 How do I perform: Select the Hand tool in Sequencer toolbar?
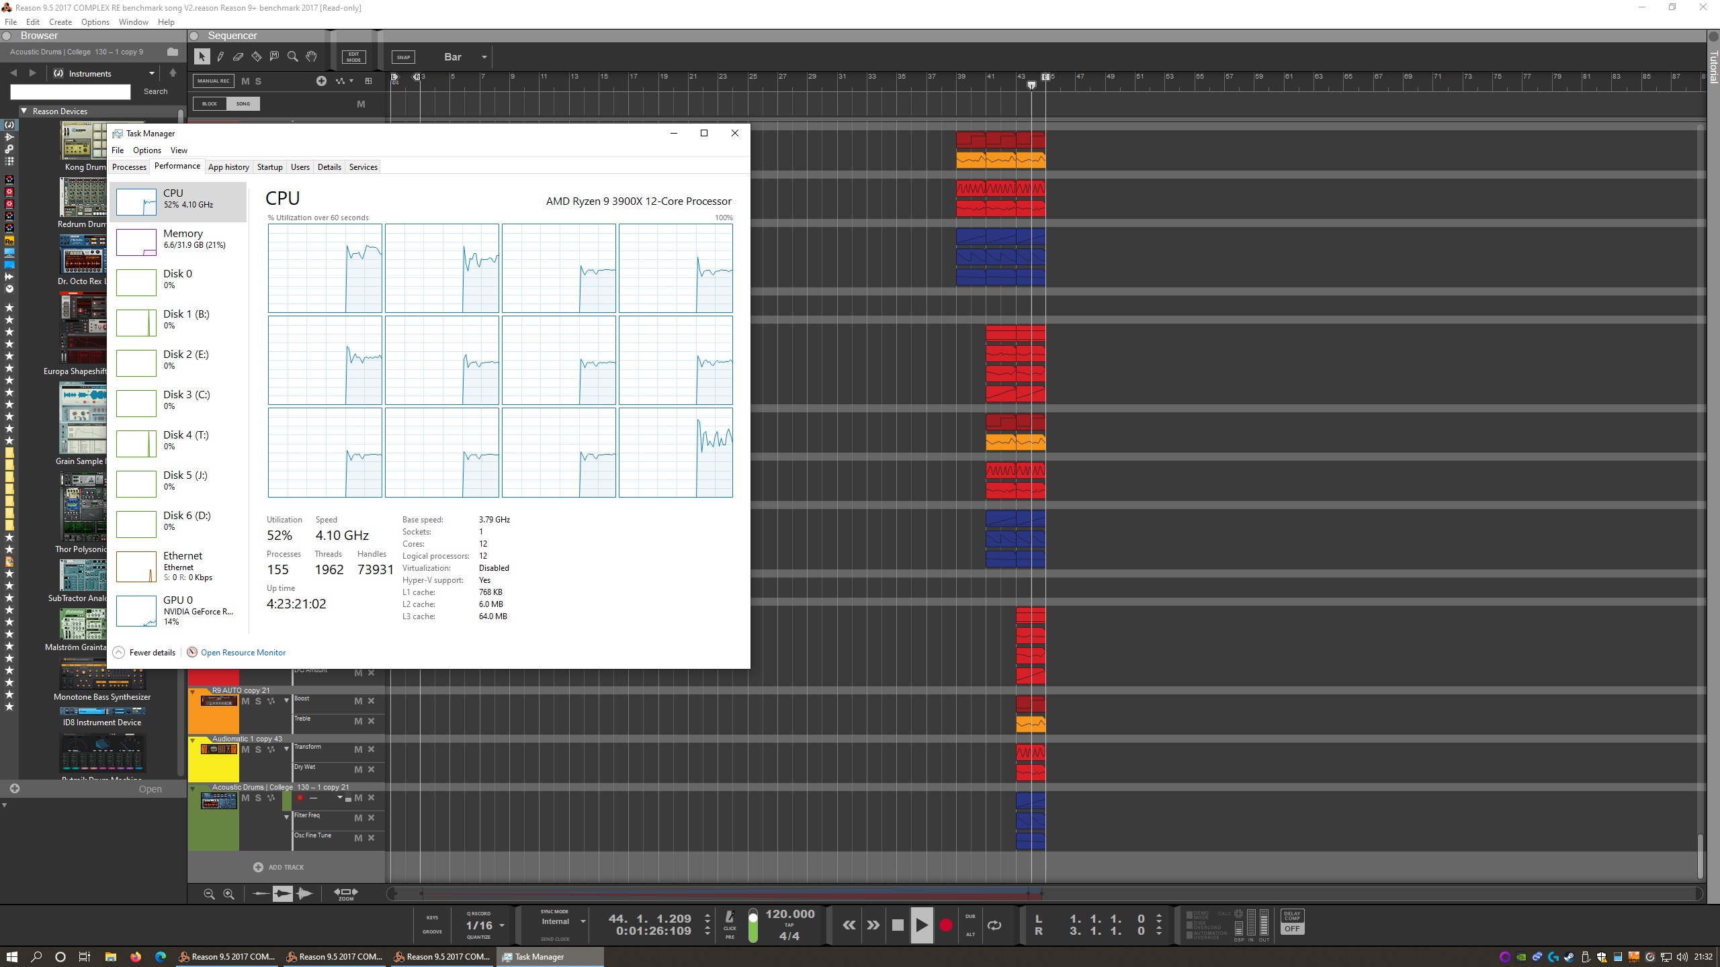coord(311,57)
